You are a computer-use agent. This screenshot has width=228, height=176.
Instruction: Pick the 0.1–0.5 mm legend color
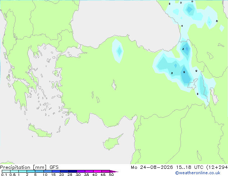pos(6,171)
